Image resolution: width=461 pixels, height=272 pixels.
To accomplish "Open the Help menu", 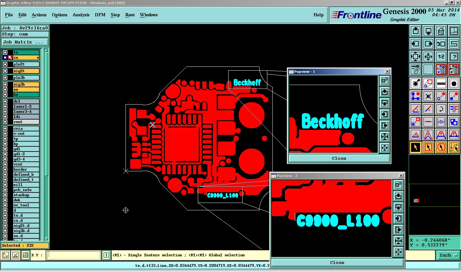I will click(x=319, y=15).
